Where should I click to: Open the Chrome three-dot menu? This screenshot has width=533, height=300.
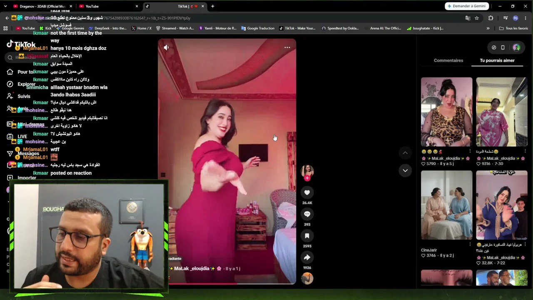[x=526, y=18]
